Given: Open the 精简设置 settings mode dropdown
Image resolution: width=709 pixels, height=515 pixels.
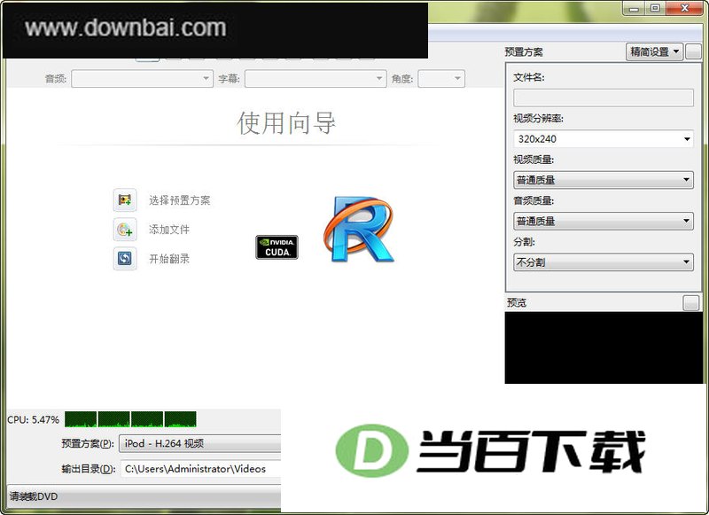Looking at the screenshot, I should (654, 52).
